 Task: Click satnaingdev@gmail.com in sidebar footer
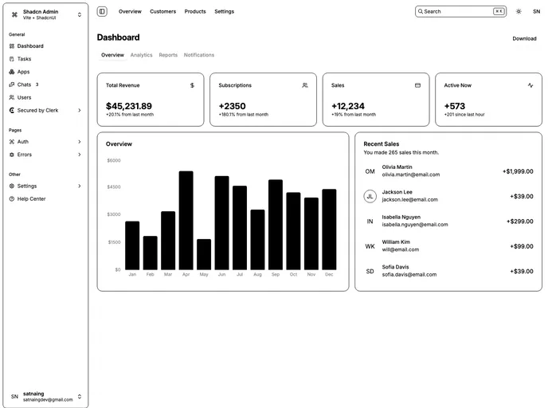point(48,399)
